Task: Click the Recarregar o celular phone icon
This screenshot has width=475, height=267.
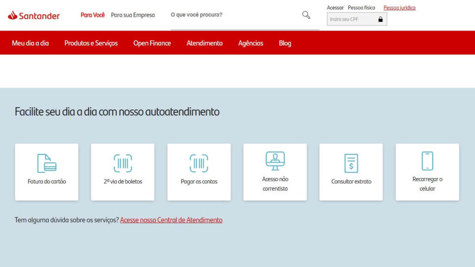Action: 427,161
